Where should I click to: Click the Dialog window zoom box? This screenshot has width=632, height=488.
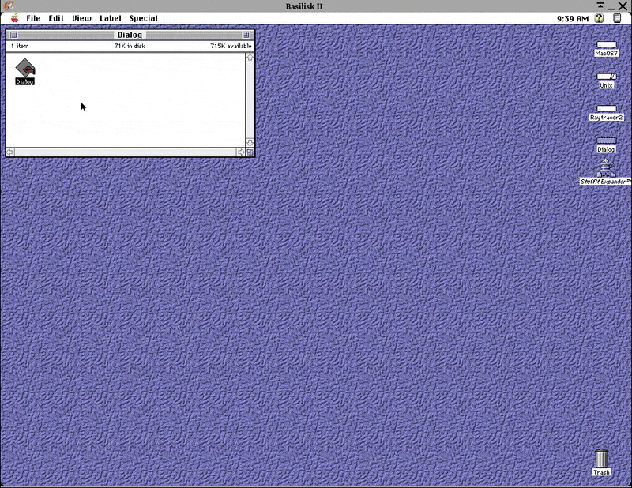(246, 35)
